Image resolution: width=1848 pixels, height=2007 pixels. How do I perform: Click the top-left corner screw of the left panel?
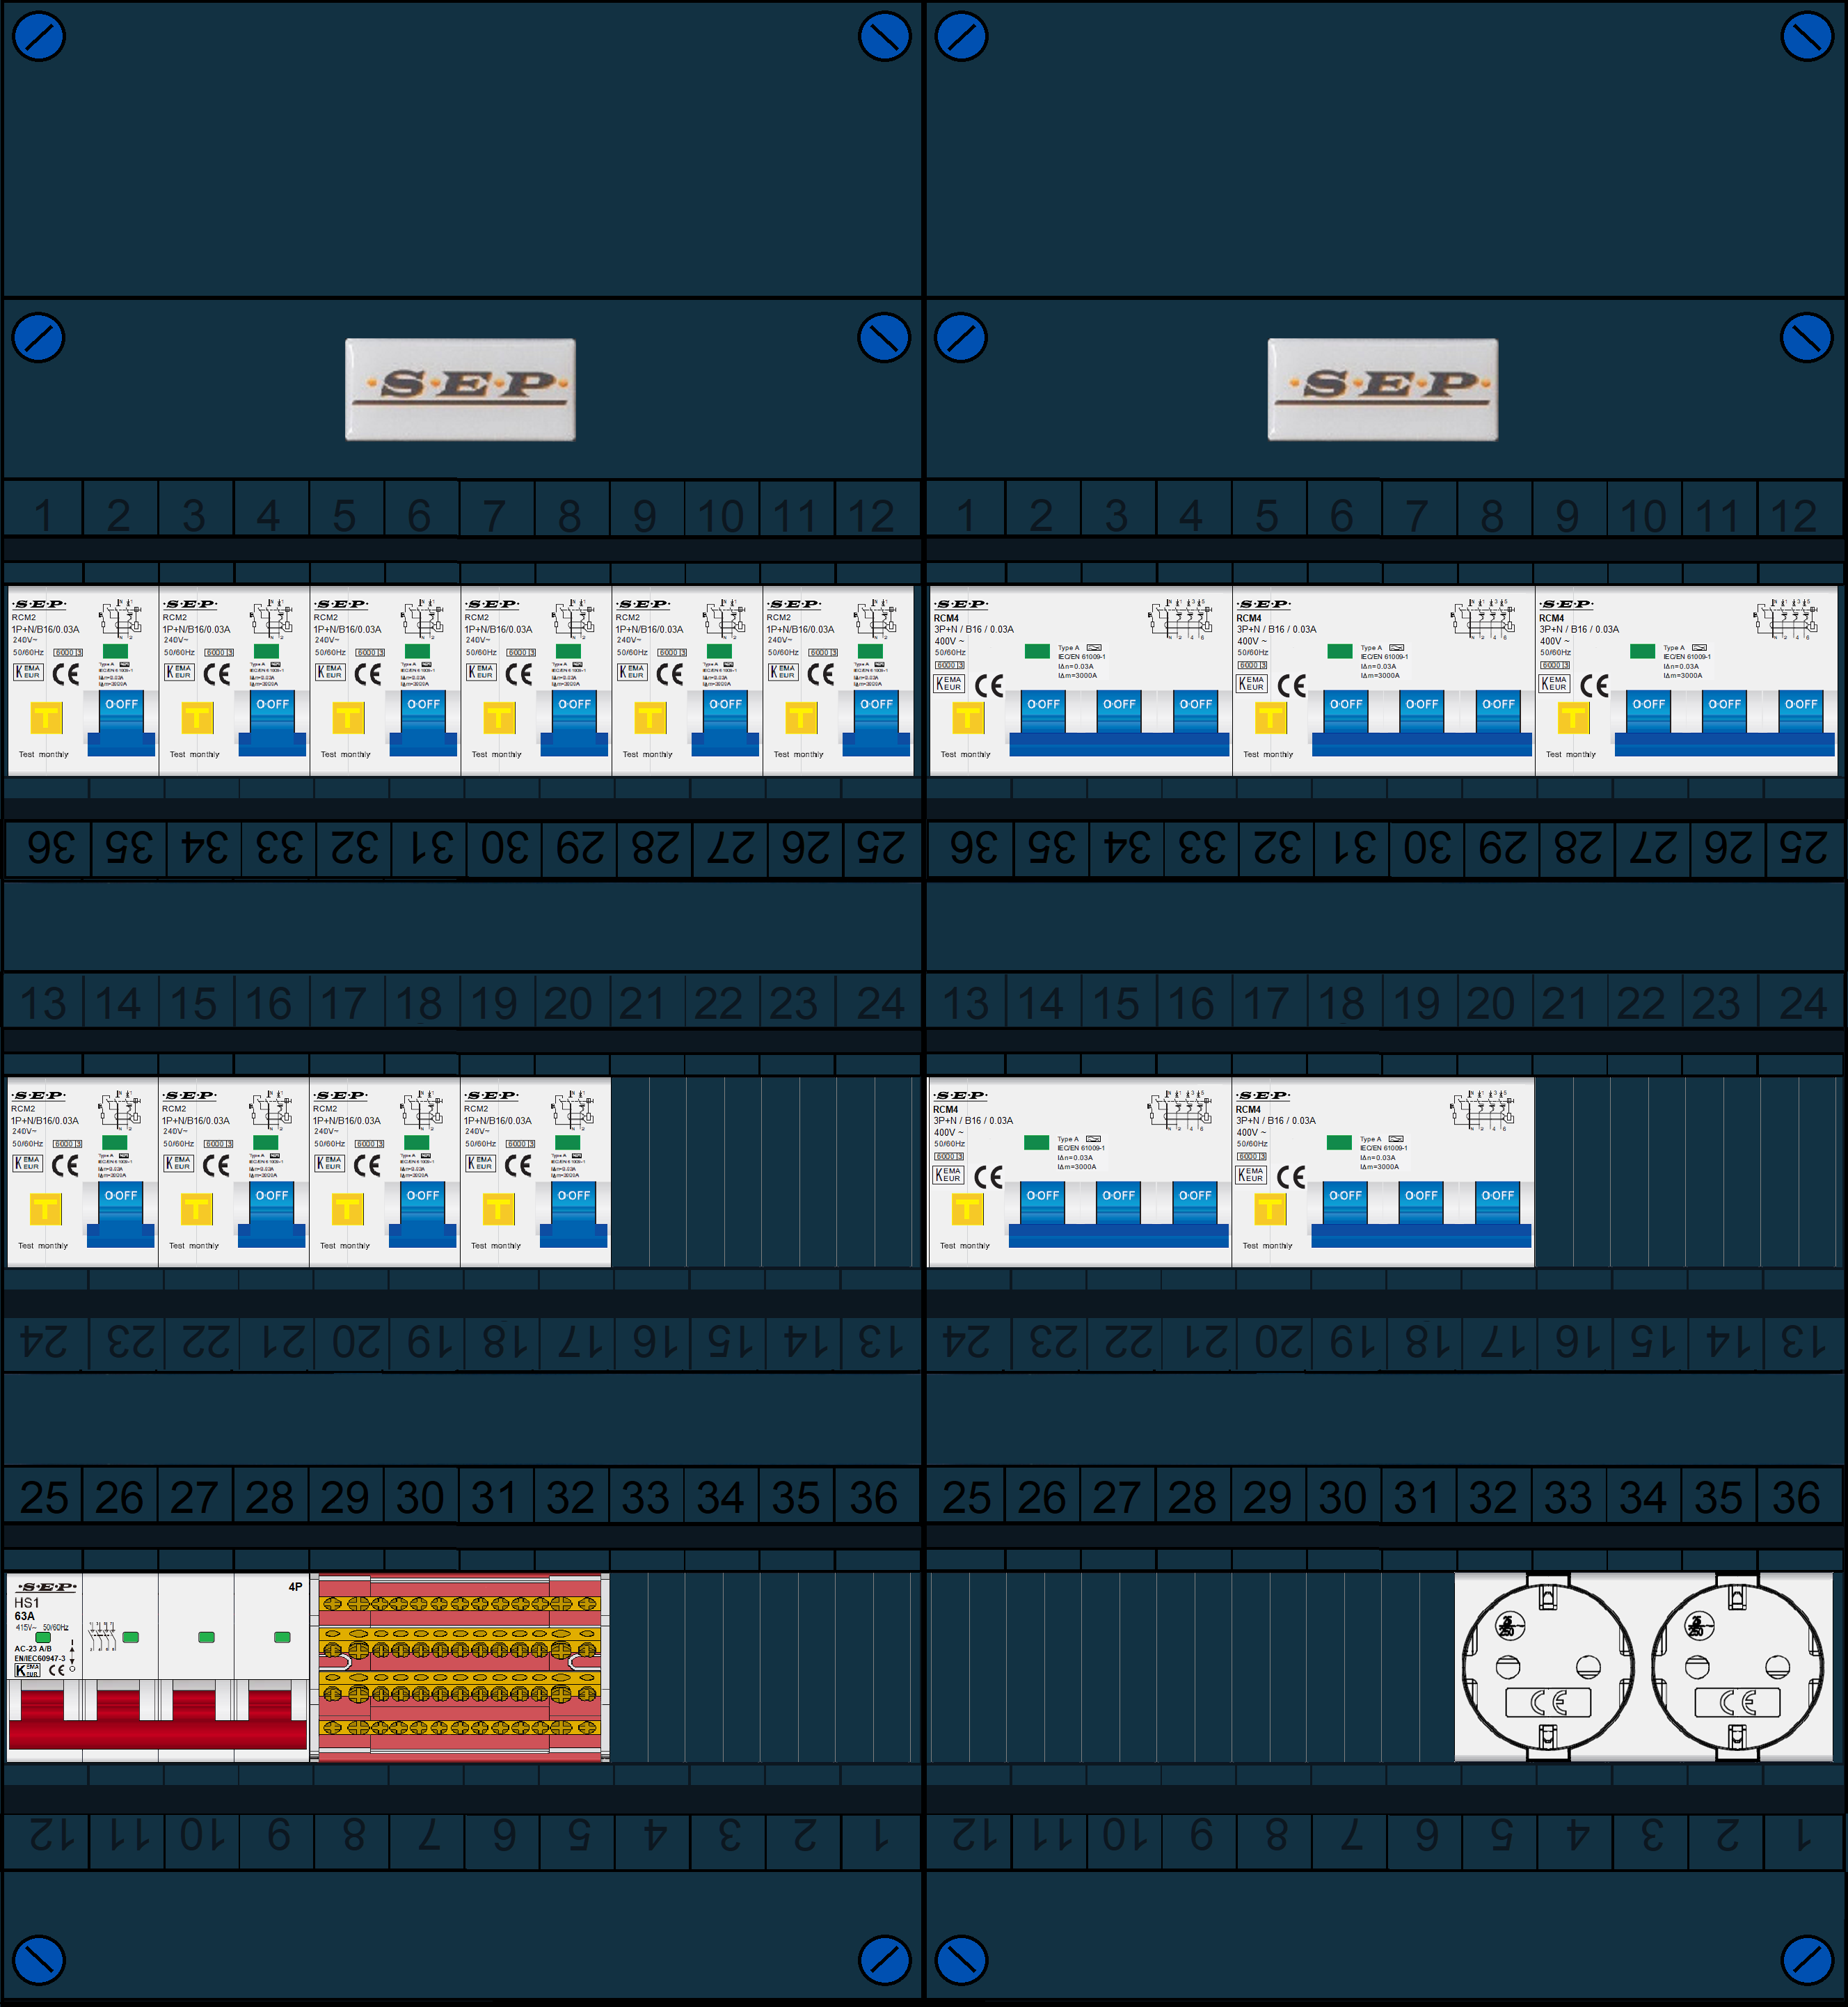[x=39, y=36]
